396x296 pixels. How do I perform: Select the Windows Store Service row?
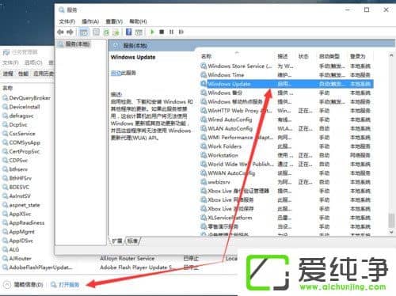click(x=287, y=66)
